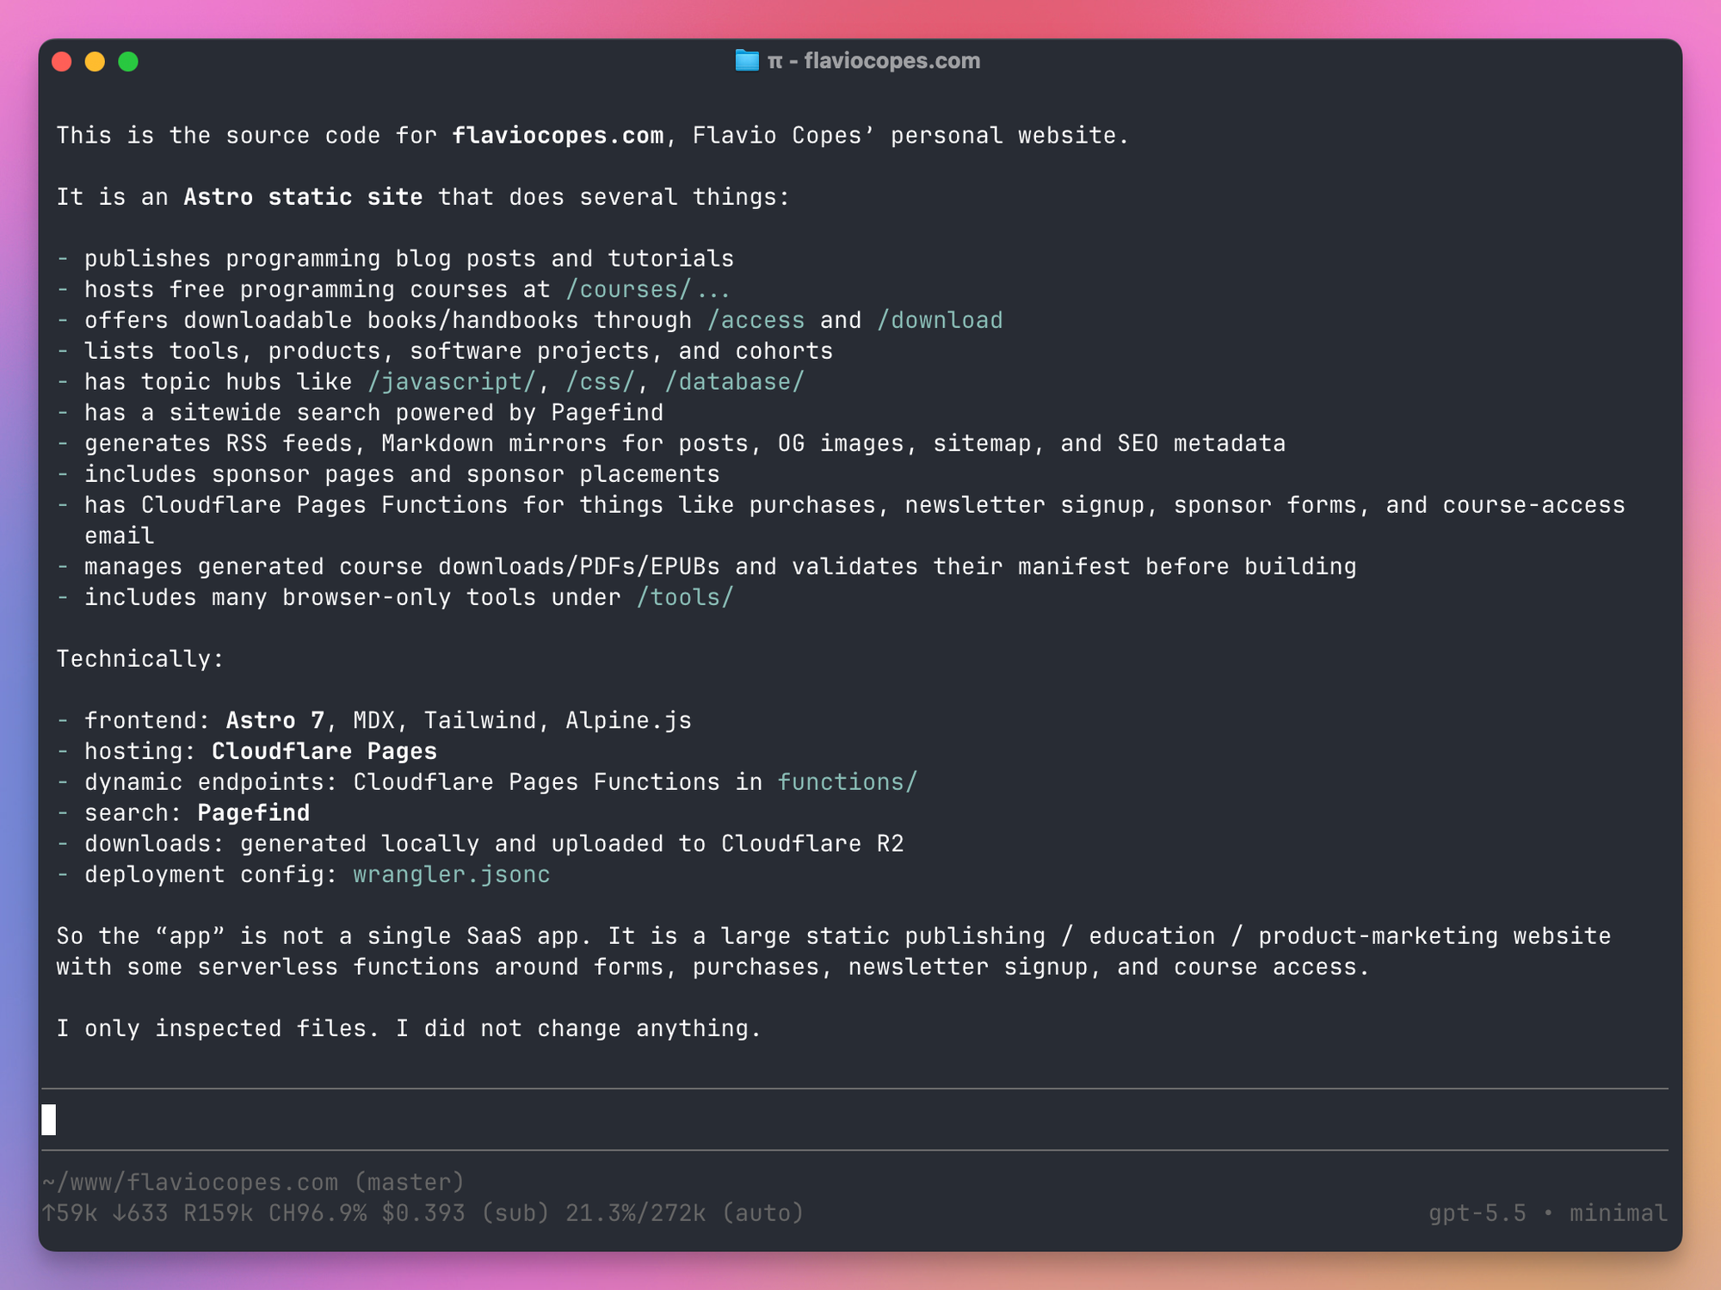Click the yellow minimize window button
The height and width of the screenshot is (1290, 1721).
(95, 62)
